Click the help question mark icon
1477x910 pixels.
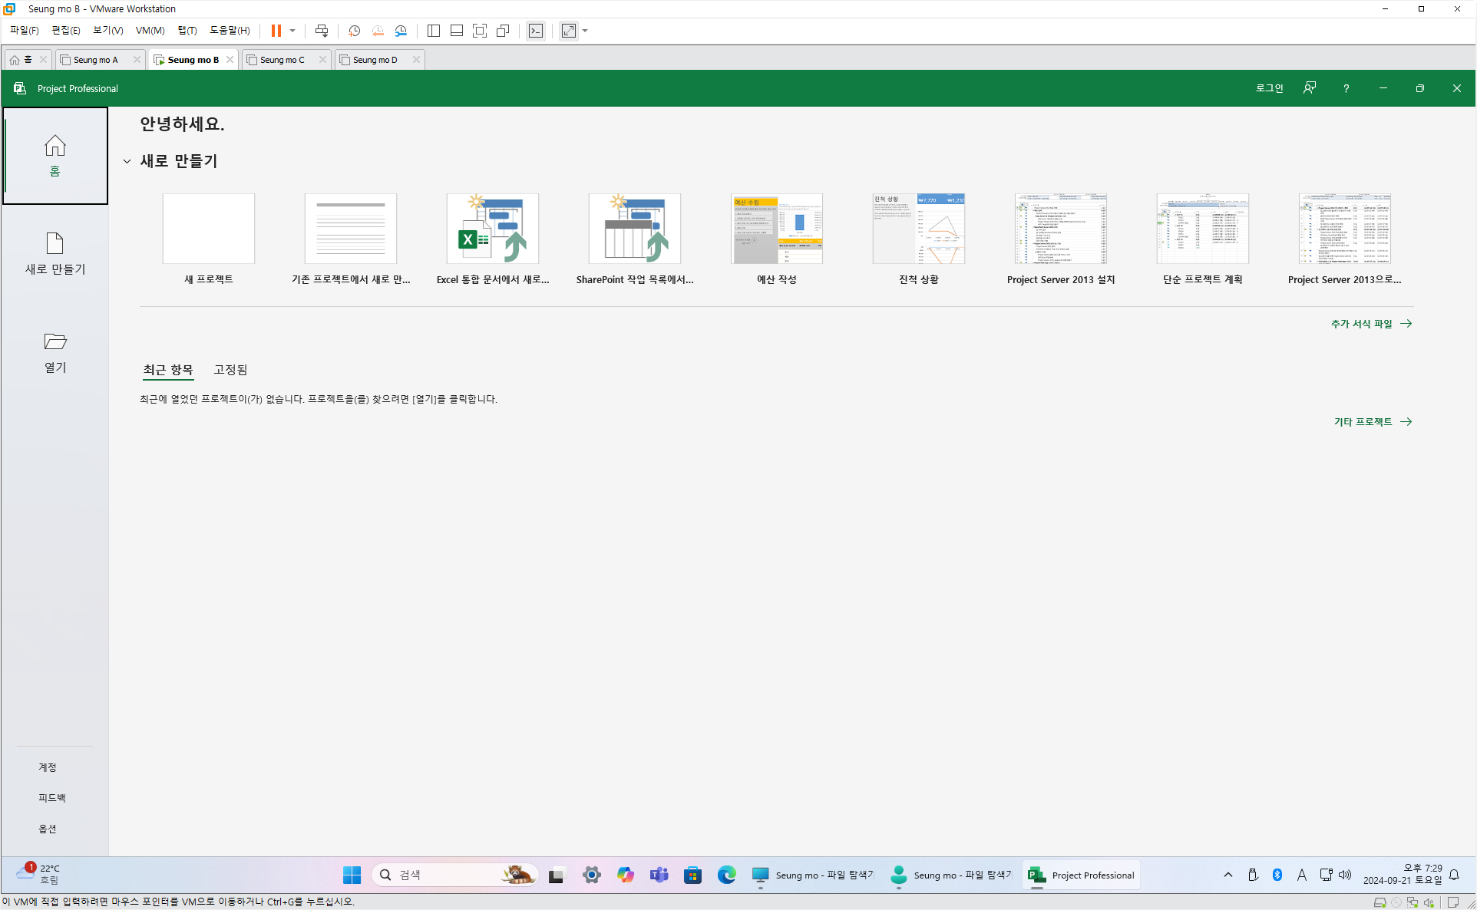pyautogui.click(x=1346, y=88)
